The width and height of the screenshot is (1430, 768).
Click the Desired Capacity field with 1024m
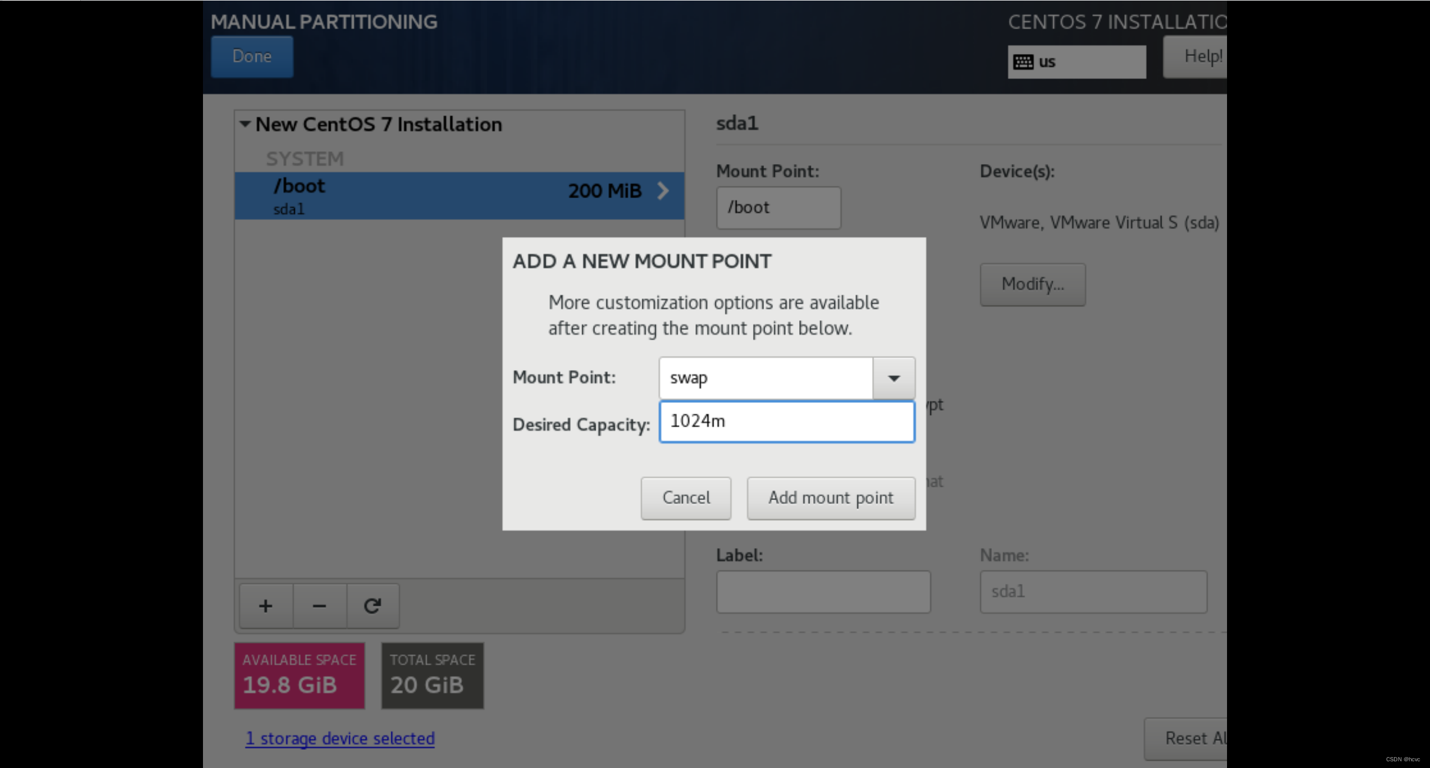787,421
